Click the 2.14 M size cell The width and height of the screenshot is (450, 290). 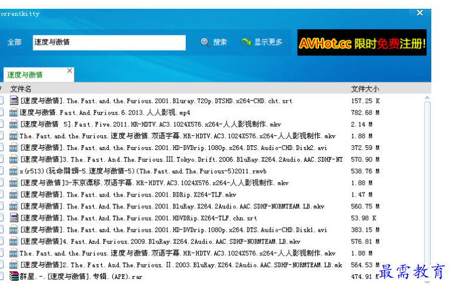click(362, 124)
